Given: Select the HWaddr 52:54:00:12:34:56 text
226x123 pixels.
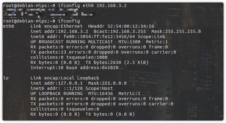Looking at the screenshot, I should [121, 26].
